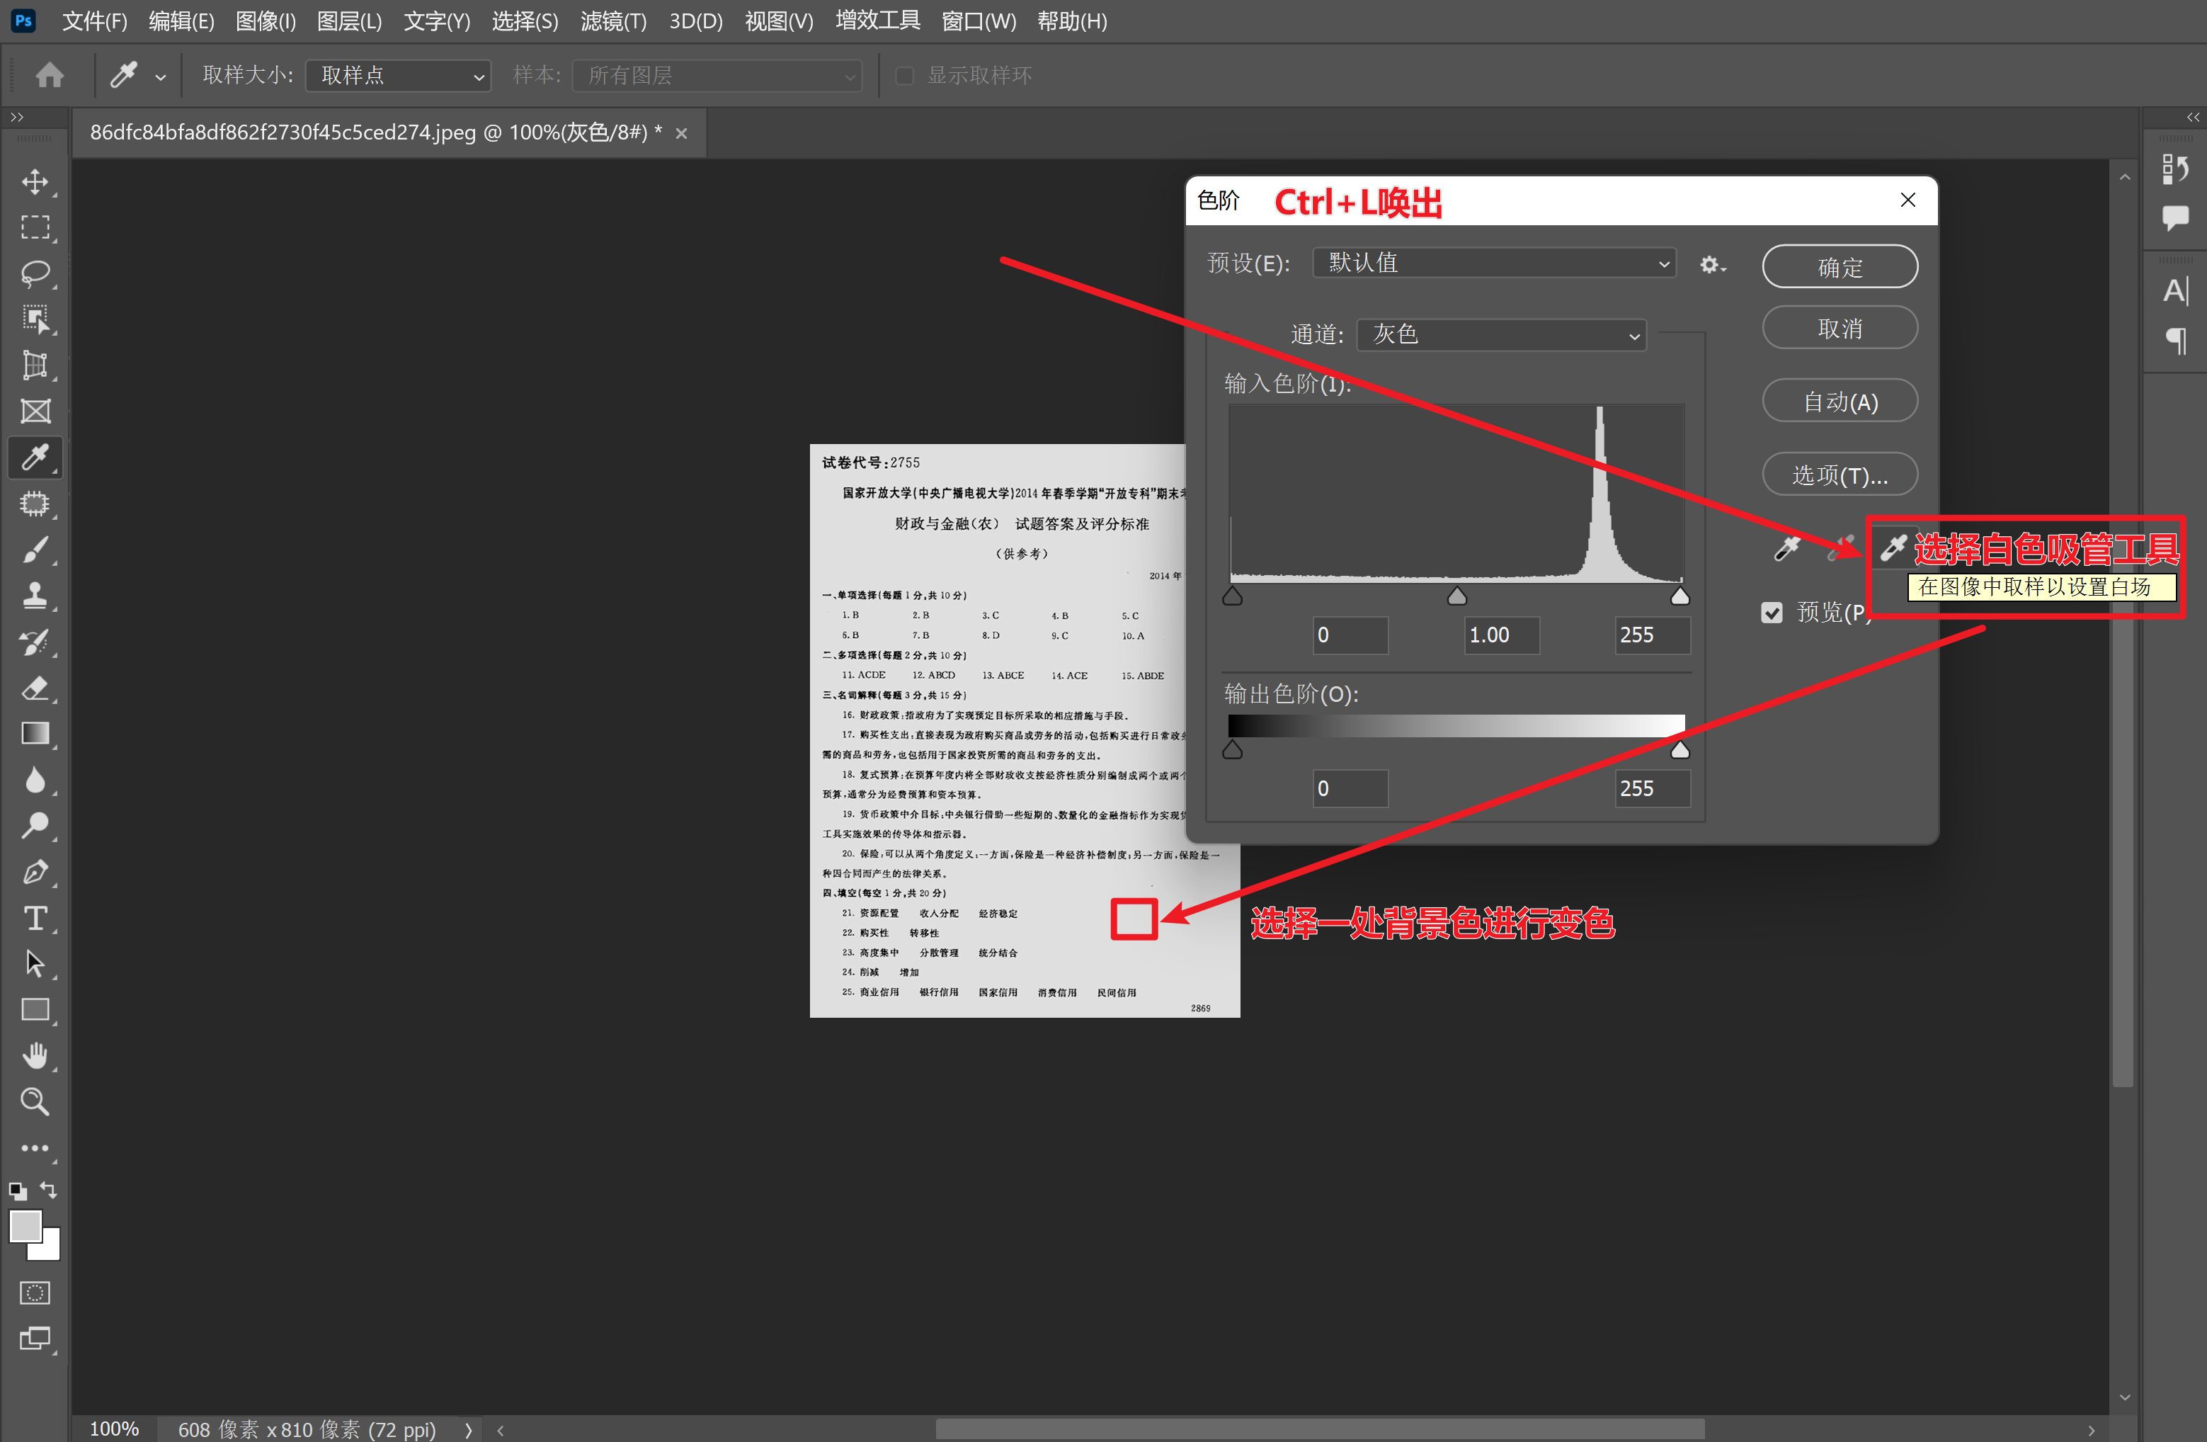
Task: Toggle the 预览 preview checkbox
Action: click(1771, 613)
